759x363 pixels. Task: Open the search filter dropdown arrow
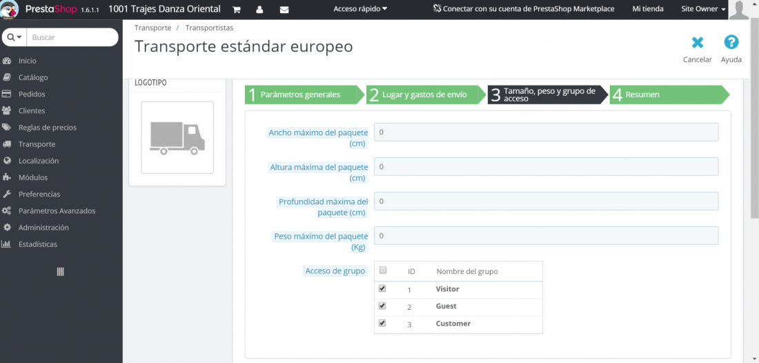pos(14,37)
